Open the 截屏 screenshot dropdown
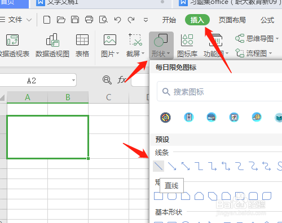The image size is (282, 223). [135, 46]
